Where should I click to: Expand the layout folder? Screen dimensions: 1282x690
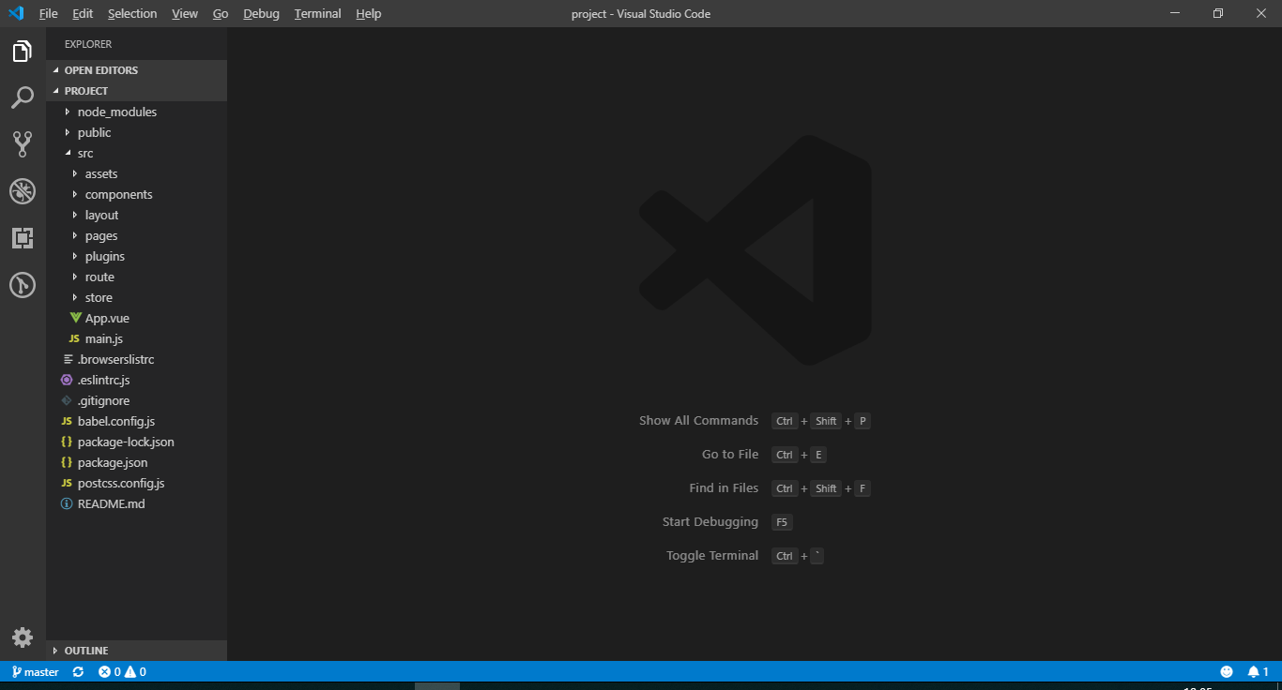point(136,215)
